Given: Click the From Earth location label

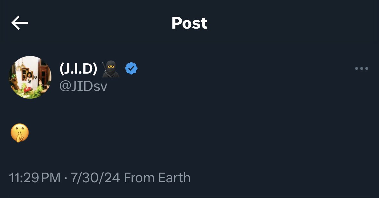Looking at the screenshot, I should pos(157,178).
